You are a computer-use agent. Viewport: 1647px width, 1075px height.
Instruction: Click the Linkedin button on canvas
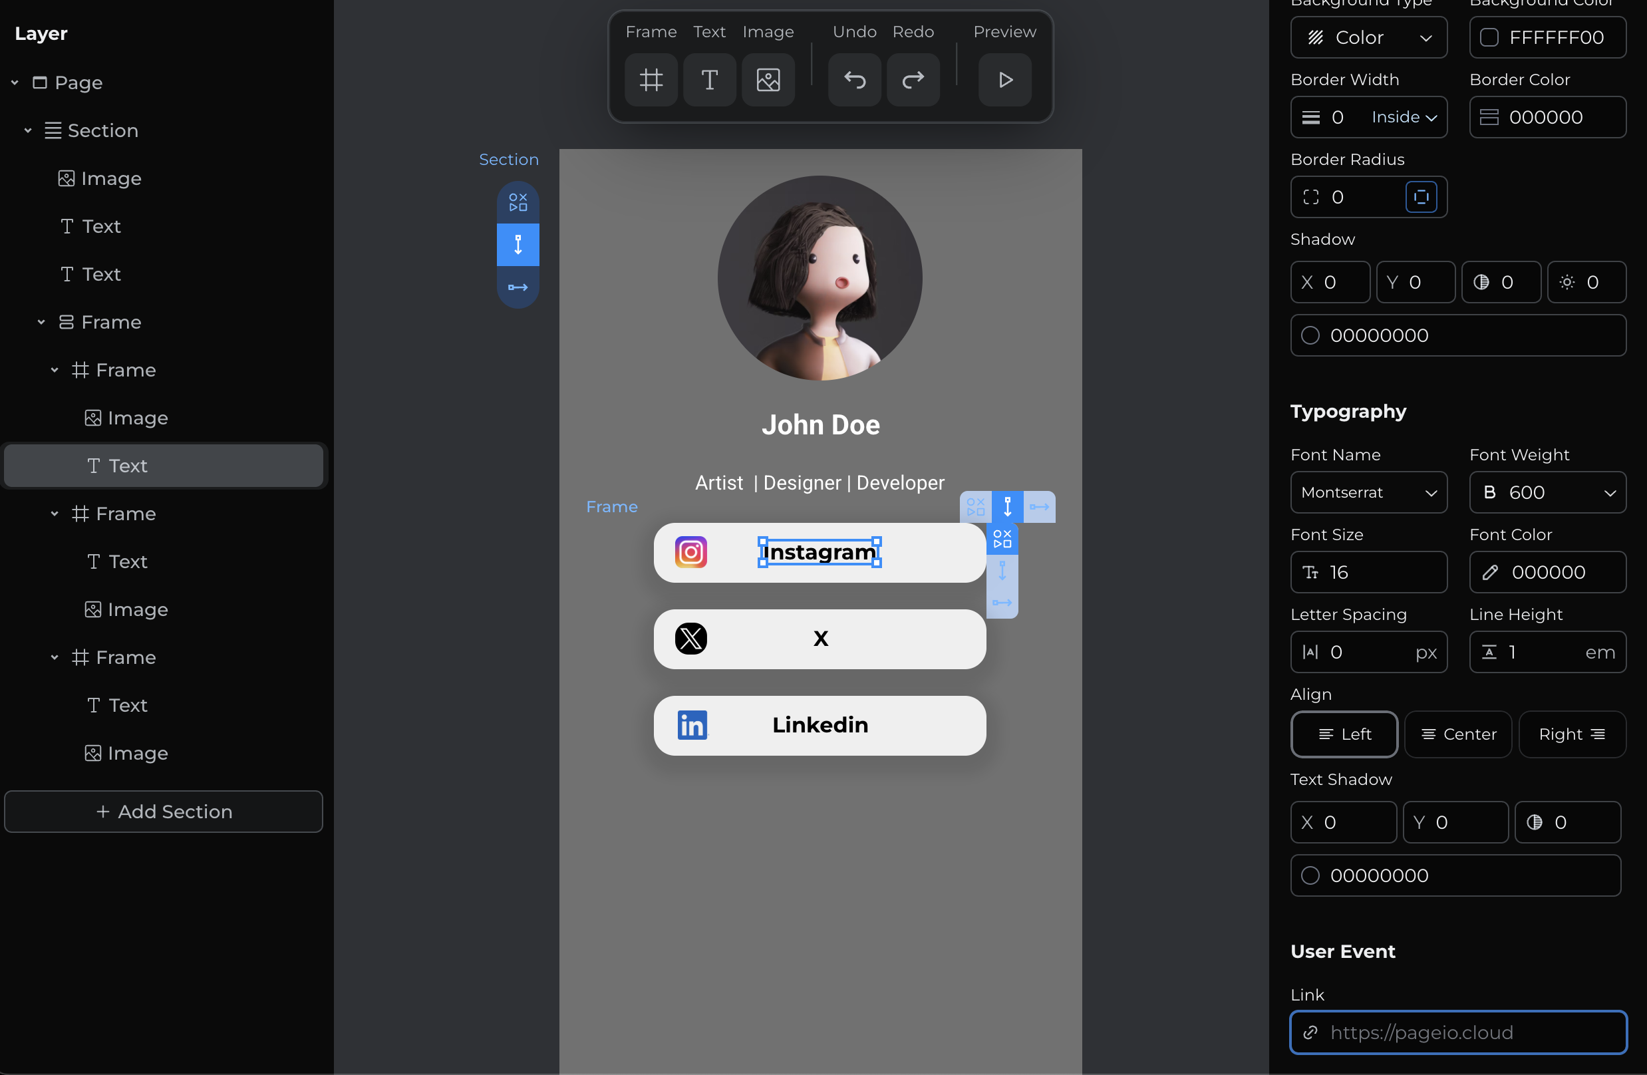point(820,724)
